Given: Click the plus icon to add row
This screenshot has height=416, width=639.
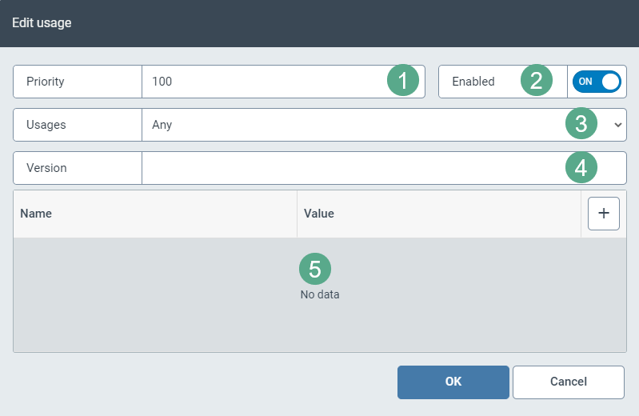Looking at the screenshot, I should [x=604, y=214].
